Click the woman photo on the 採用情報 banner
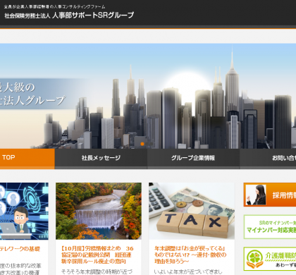 pyautogui.click(x=257, y=195)
